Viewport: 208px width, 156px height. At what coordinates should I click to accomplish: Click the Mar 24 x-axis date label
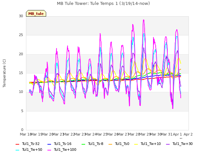click(x=91, y=134)
